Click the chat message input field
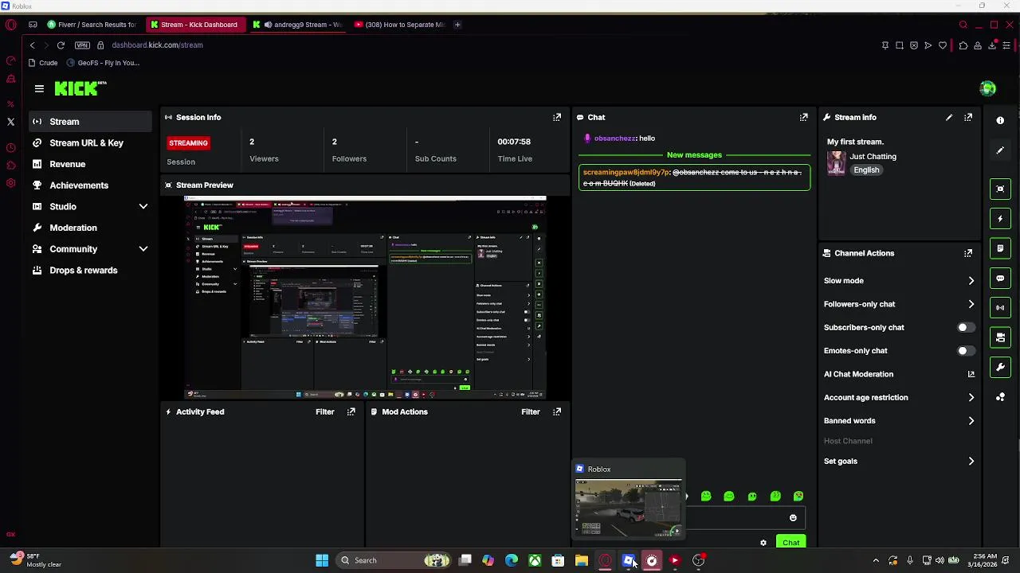Viewport: 1020px width, 573px height. coord(745,518)
